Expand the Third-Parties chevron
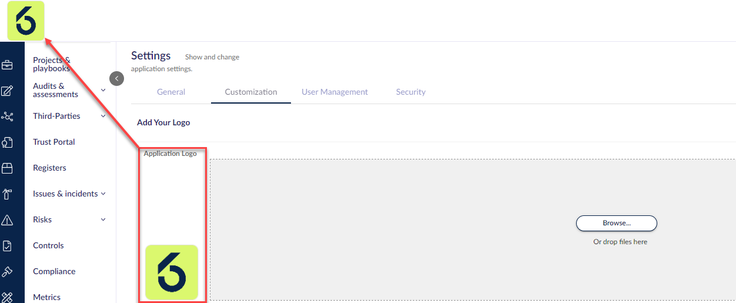The height and width of the screenshot is (303, 736). [x=103, y=116]
